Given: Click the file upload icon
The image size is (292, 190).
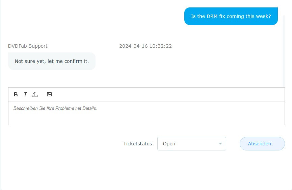Looking at the screenshot, I should pos(35,94).
